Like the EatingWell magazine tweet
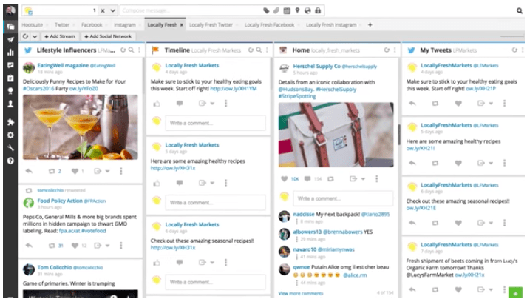Screen dimensions: 527x299 pos(75,171)
